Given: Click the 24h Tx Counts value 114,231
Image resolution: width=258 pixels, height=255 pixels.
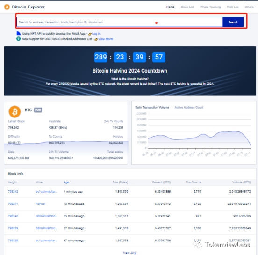Looking at the screenshot, I should (118, 127).
